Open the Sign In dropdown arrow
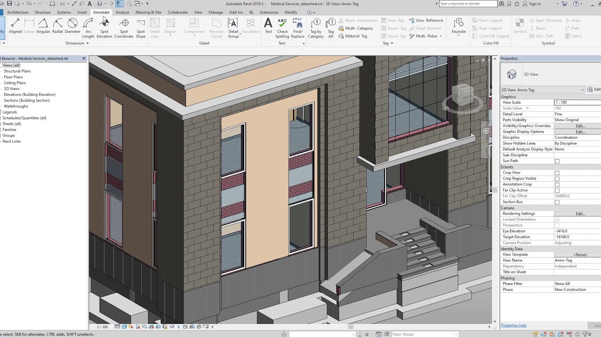 557,4
